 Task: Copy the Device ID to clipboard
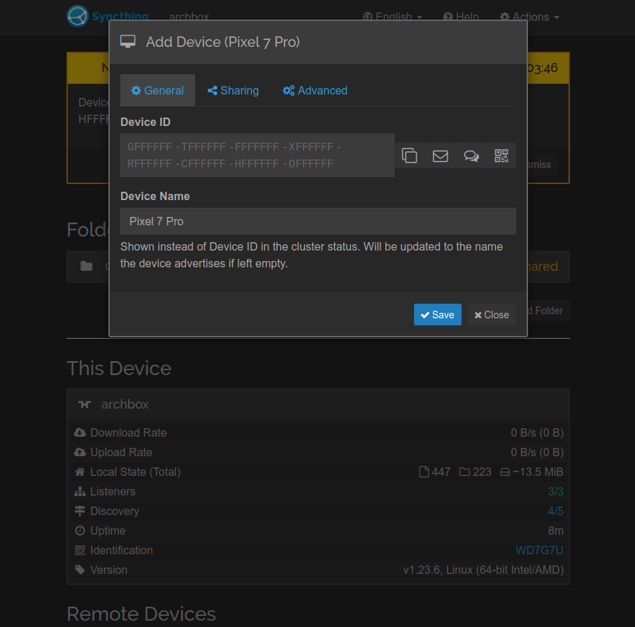(410, 155)
